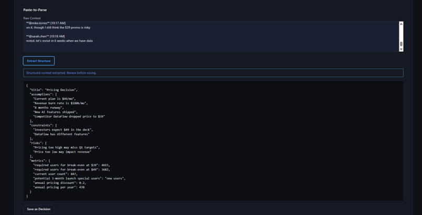Click the @sarah.chen 10:18 AM message header
The image size is (422, 215).
46,36
